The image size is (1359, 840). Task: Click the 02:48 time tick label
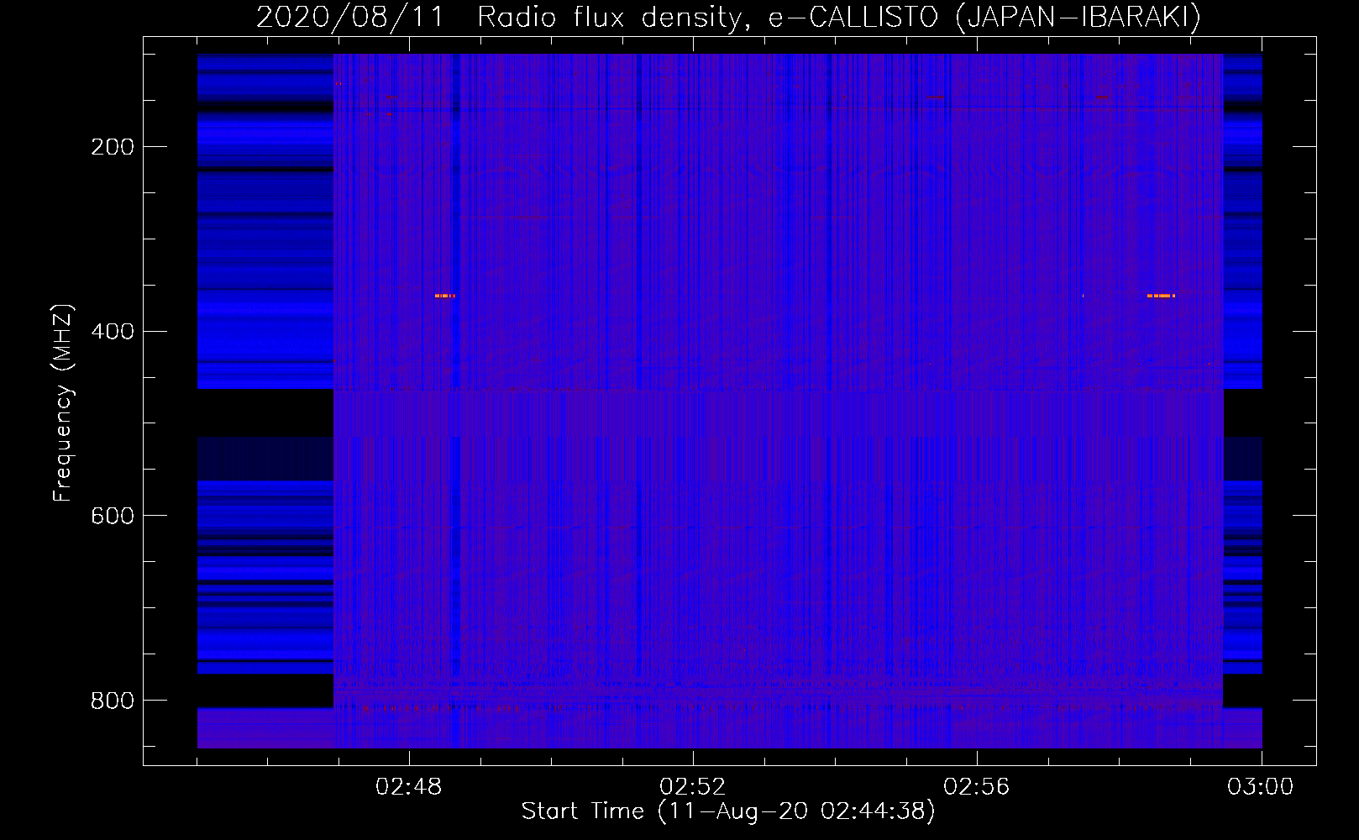coord(409,787)
